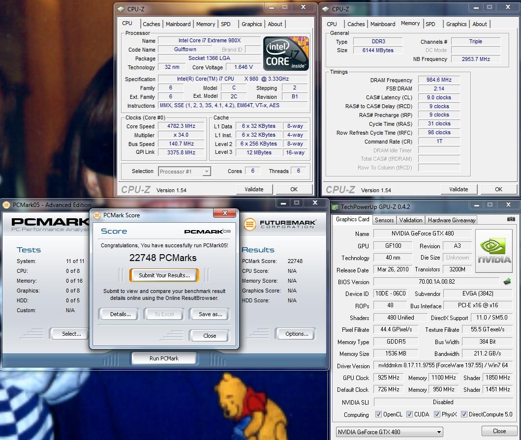Click the Futuremark logo in PCMark05
The height and width of the screenshot is (440, 521).
[x=280, y=224]
